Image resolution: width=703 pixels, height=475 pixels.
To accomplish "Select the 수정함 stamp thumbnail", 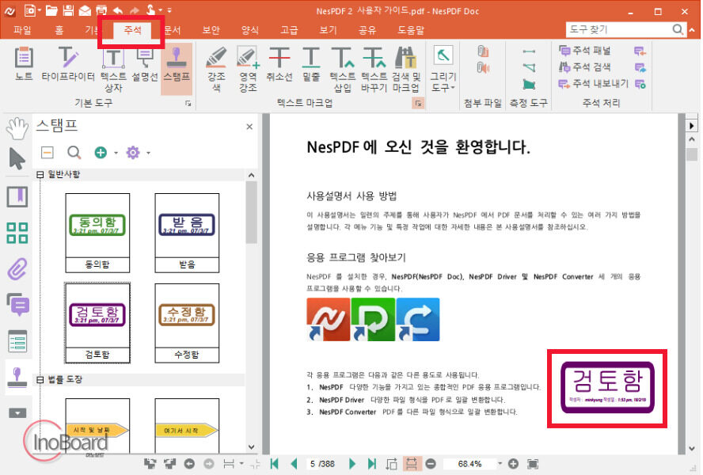I will click(187, 323).
